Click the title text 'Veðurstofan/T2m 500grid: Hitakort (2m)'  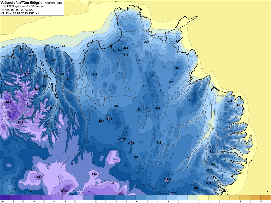[x=31, y=3]
